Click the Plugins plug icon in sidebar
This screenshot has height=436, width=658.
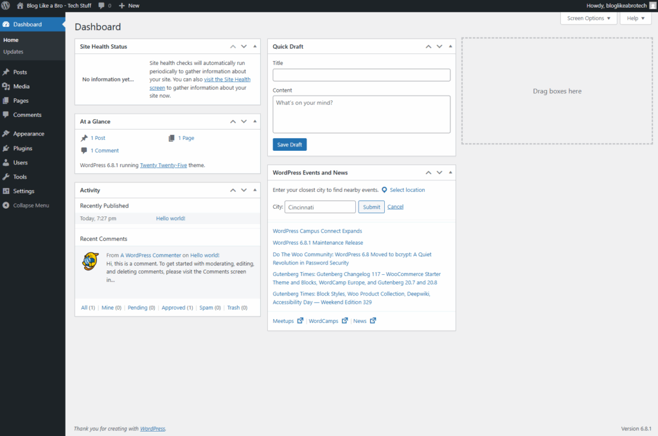tap(6, 148)
